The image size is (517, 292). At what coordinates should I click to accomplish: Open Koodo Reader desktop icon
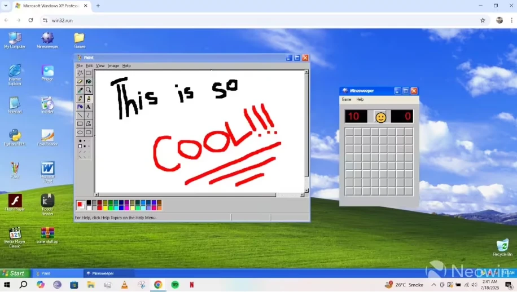(x=47, y=205)
